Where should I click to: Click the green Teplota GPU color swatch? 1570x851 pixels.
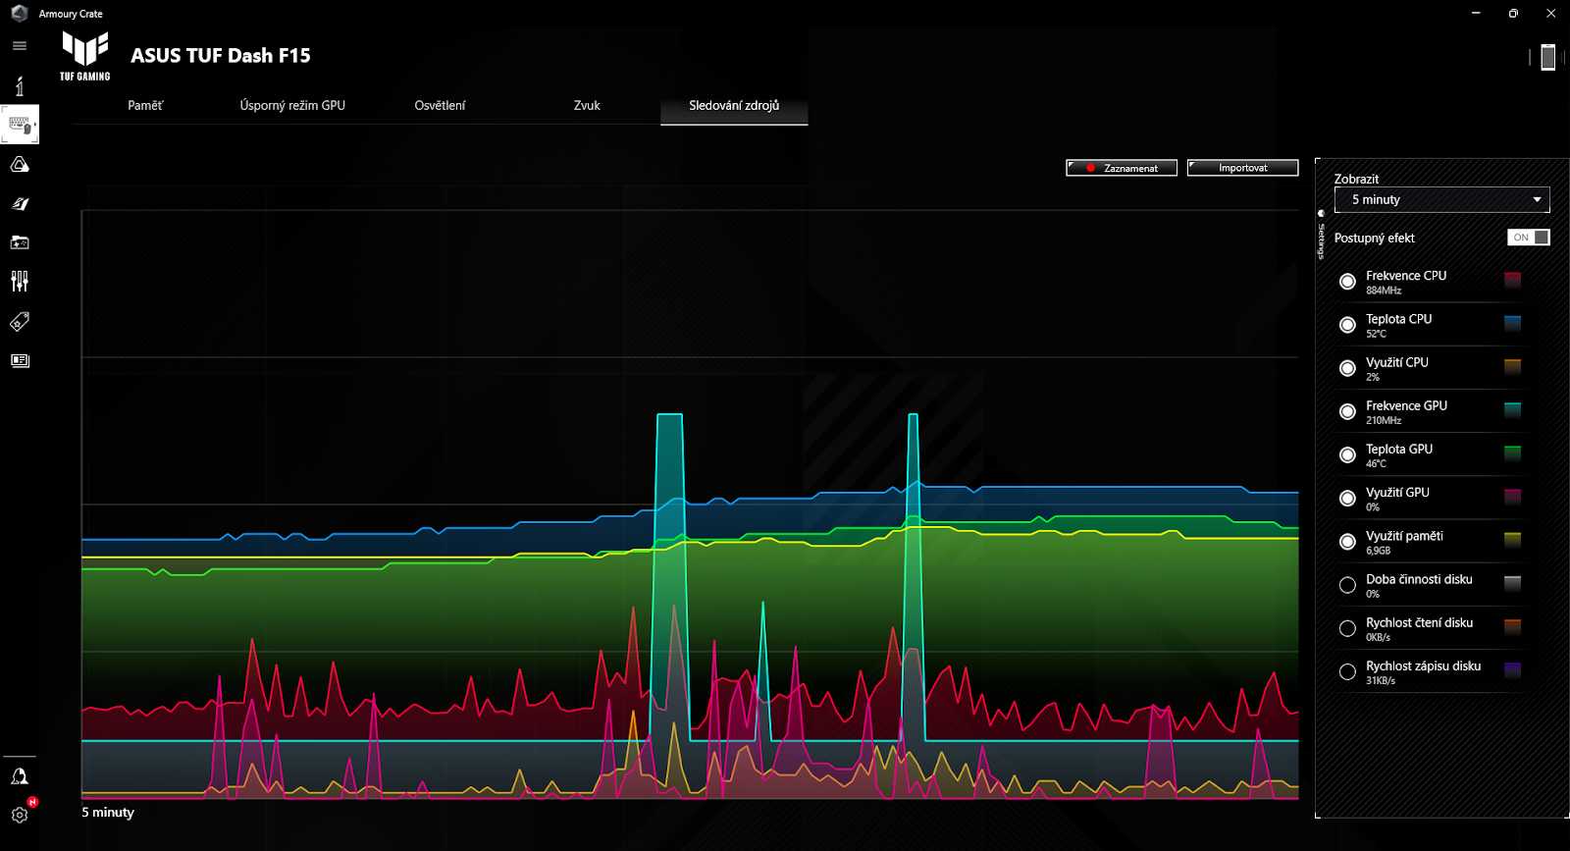pos(1512,453)
